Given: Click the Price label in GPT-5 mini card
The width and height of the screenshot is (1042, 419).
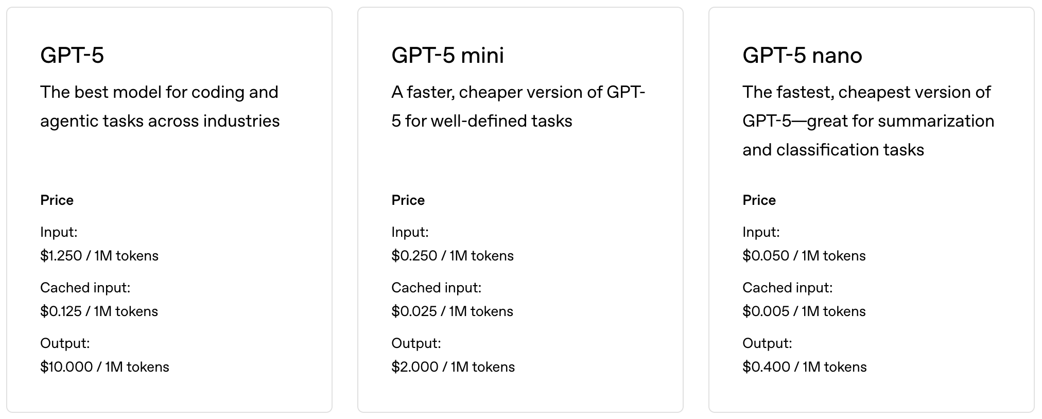Looking at the screenshot, I should (408, 200).
